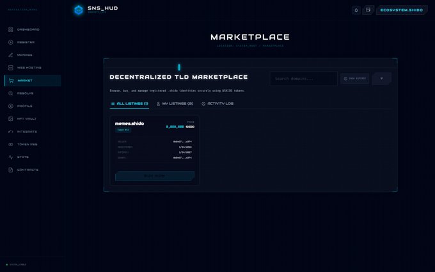The image size is (435, 272).
Task: Switch to the My Listings tab
Action: [175, 104]
